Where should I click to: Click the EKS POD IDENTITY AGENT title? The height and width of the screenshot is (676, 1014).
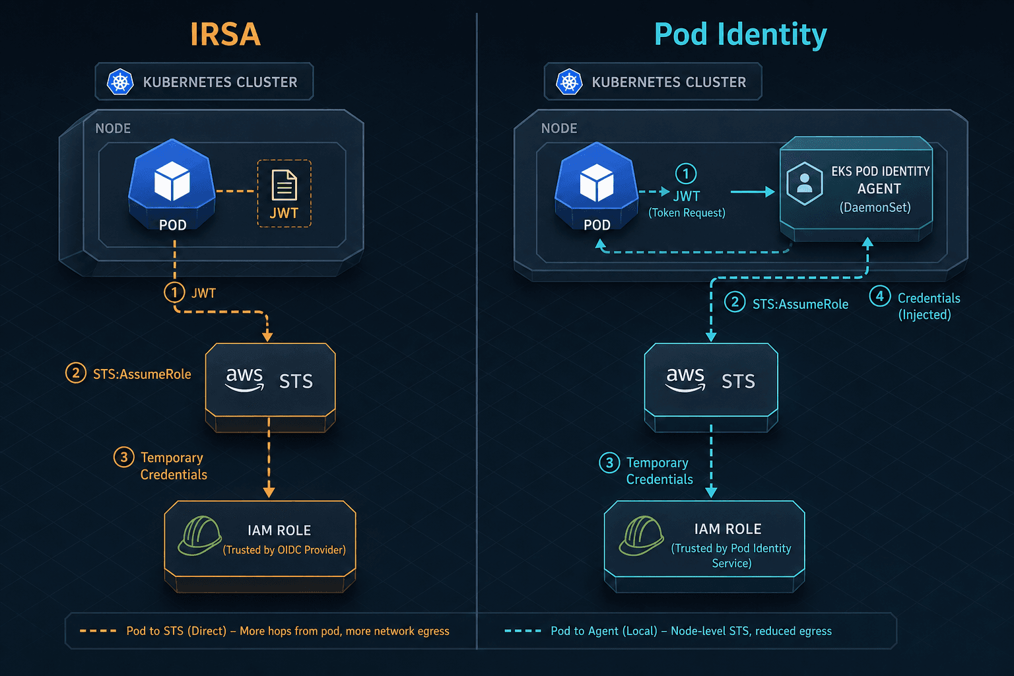pos(880,180)
